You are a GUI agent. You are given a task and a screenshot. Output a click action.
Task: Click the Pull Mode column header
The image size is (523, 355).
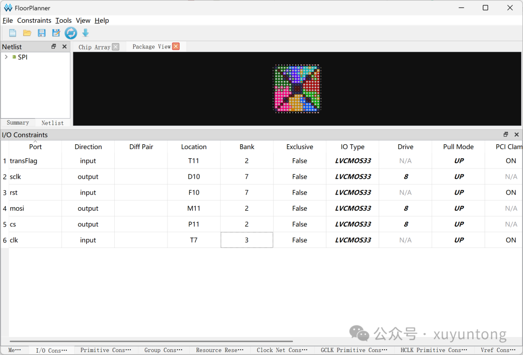[458, 146]
